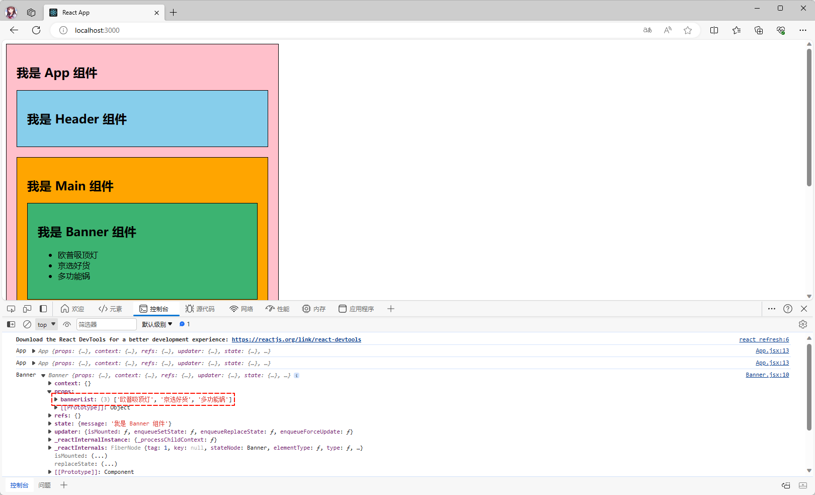Refresh the localhost page

pos(36,30)
